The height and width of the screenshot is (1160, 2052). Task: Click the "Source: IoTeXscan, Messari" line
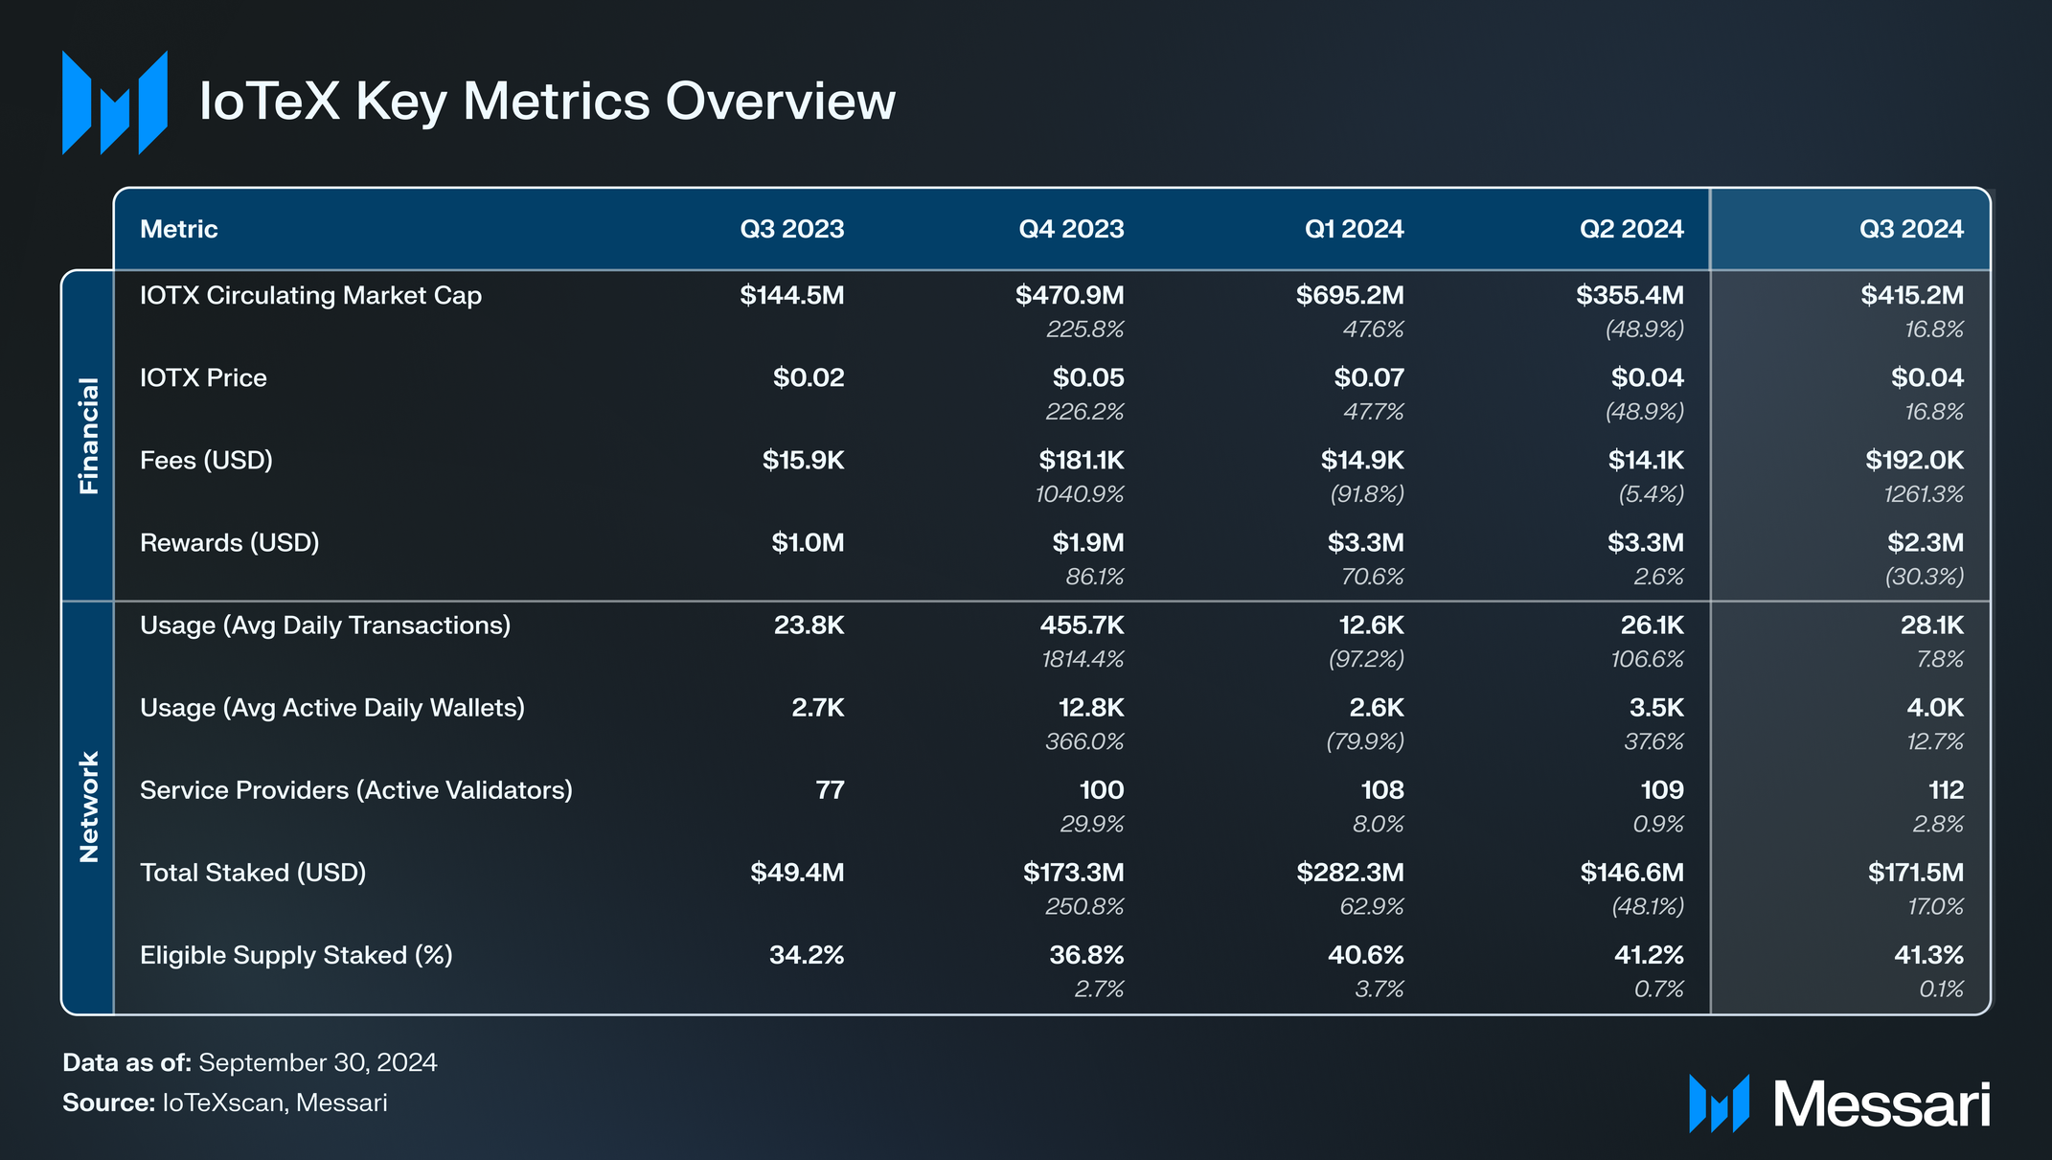[x=225, y=1103]
